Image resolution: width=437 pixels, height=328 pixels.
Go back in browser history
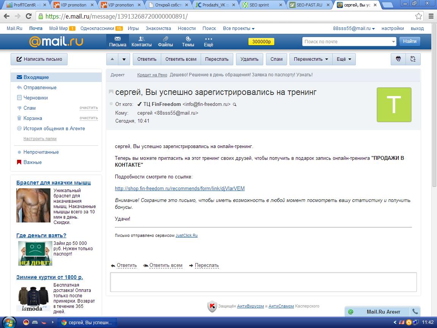[7, 16]
